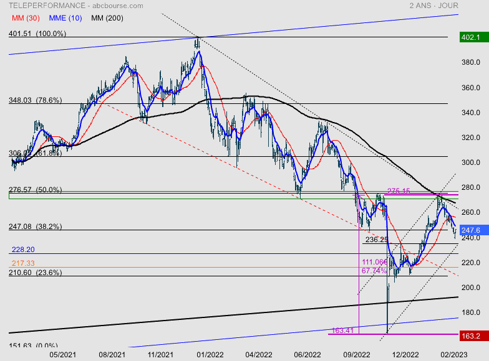Click the 220.0 price axis value
489x361 pixels.
pos(470,263)
